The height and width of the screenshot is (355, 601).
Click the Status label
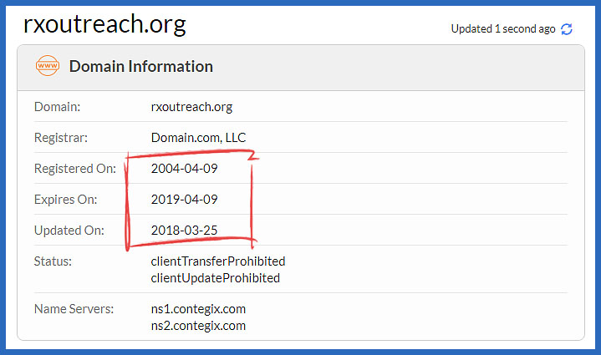pyautogui.click(x=53, y=261)
